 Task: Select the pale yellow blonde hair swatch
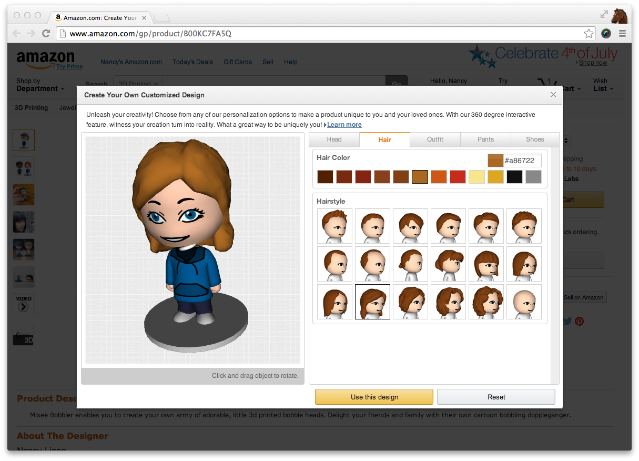point(476,177)
